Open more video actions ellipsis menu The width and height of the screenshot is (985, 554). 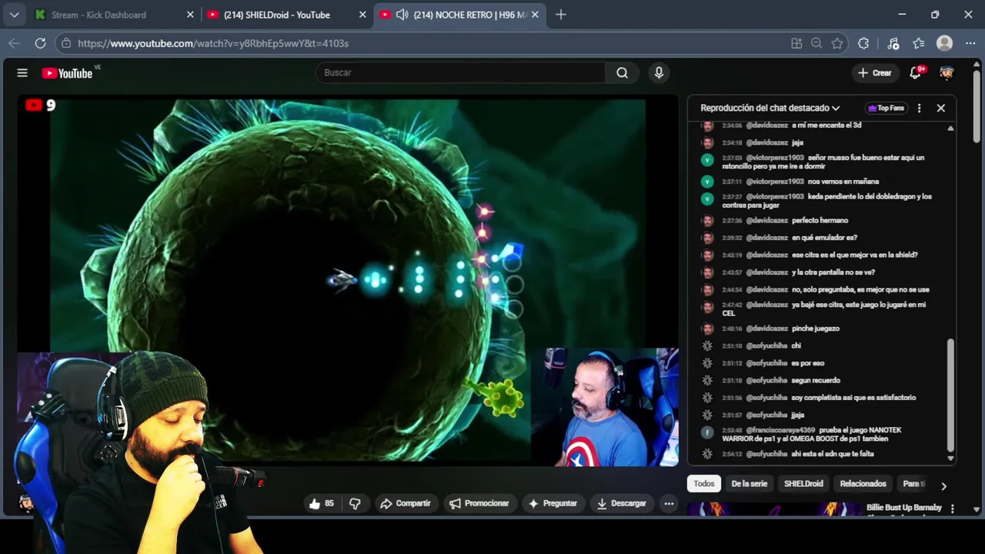tap(669, 503)
